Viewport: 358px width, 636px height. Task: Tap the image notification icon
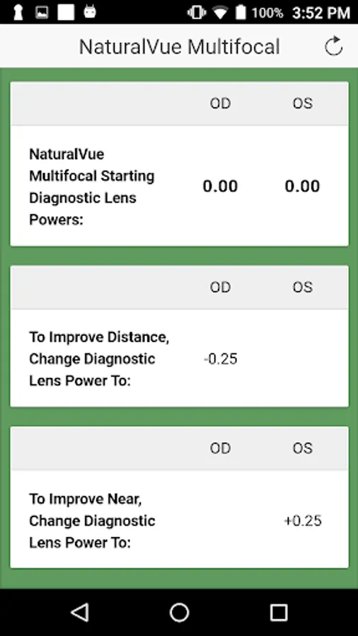click(42, 13)
